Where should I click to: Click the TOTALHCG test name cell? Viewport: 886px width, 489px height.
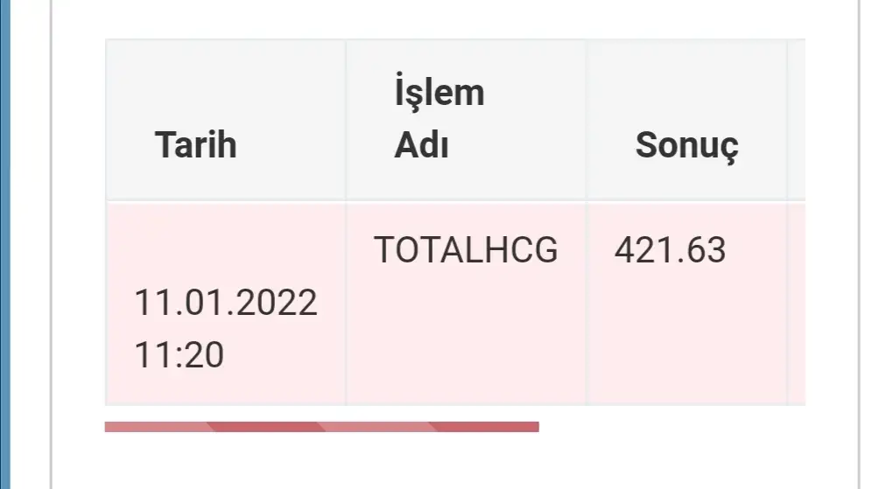point(465,250)
